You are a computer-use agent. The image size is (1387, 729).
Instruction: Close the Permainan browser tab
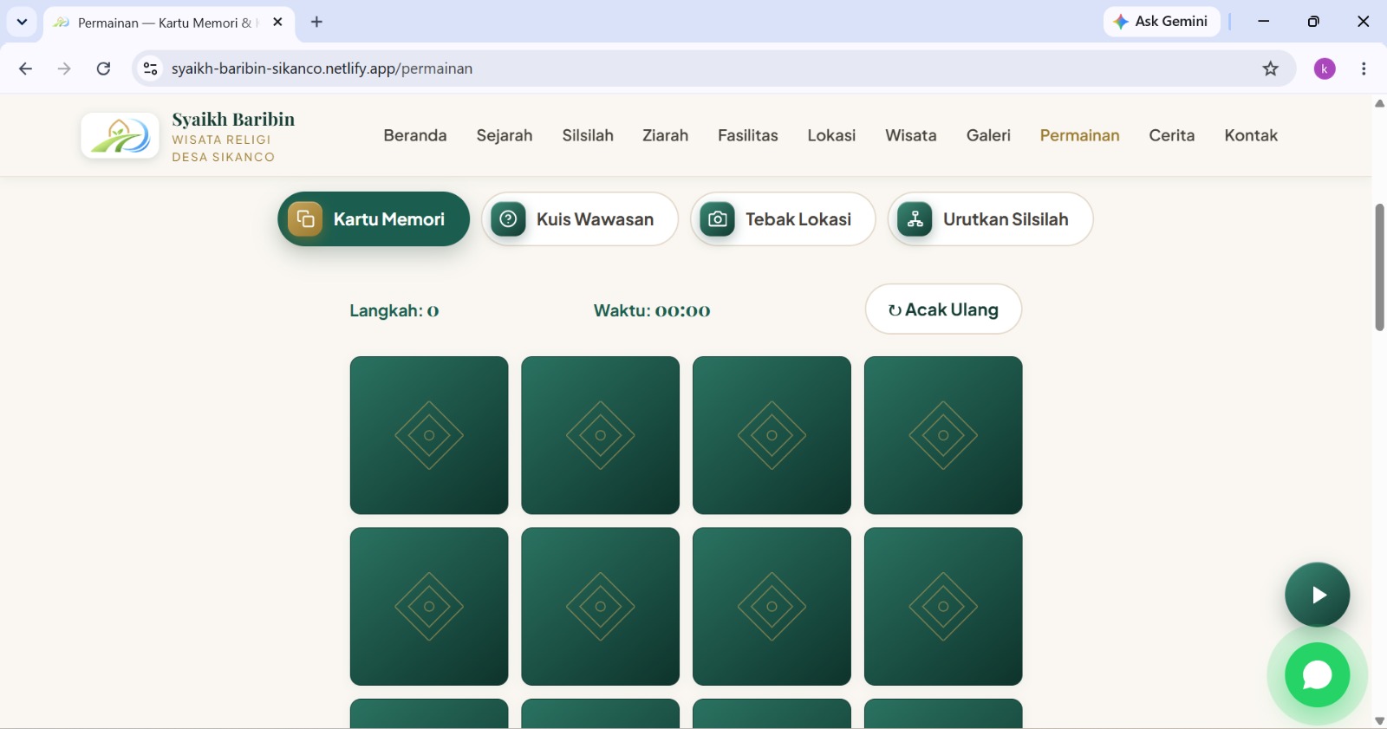[277, 22]
